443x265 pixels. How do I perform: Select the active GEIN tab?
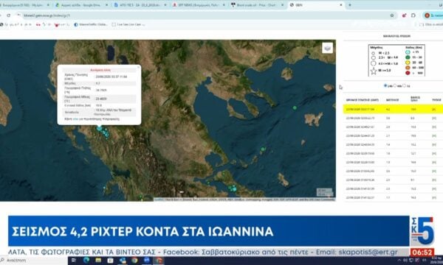[x=316, y=5]
